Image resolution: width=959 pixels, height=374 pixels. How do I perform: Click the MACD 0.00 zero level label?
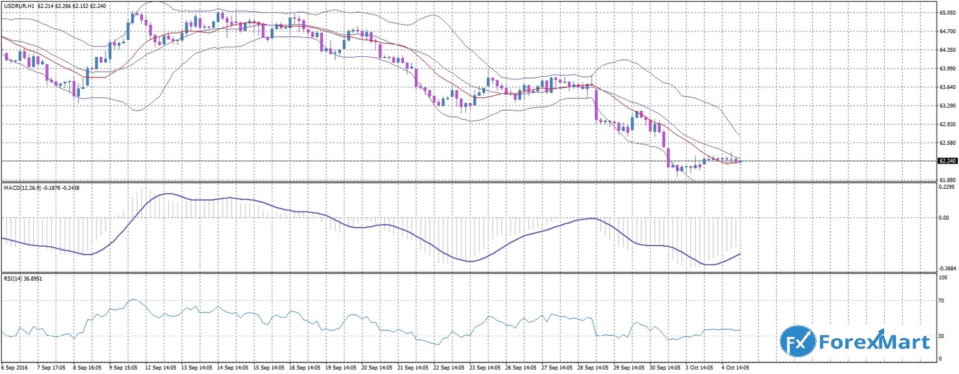pyautogui.click(x=944, y=217)
